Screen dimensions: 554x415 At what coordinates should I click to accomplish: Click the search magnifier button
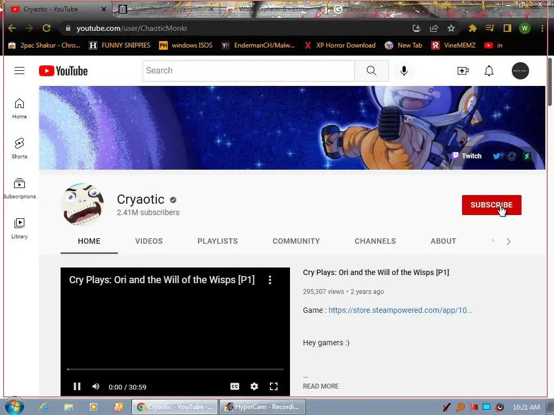point(371,71)
